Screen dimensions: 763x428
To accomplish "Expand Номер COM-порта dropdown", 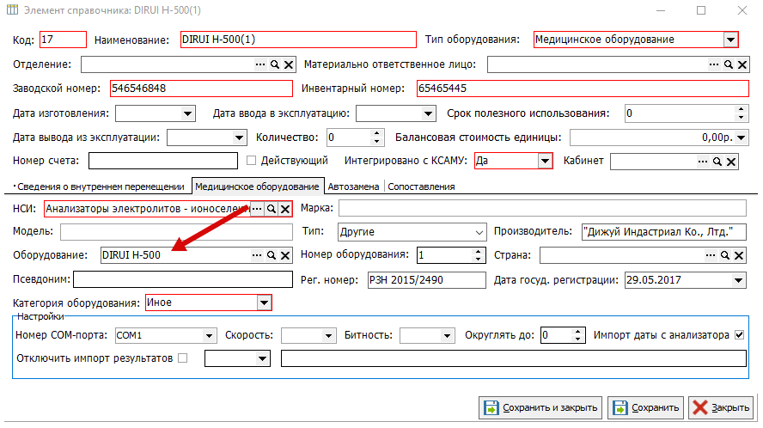I will 209,335.
